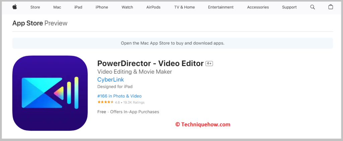Open TV & Home menu
The image size is (343, 141).
click(x=185, y=7)
